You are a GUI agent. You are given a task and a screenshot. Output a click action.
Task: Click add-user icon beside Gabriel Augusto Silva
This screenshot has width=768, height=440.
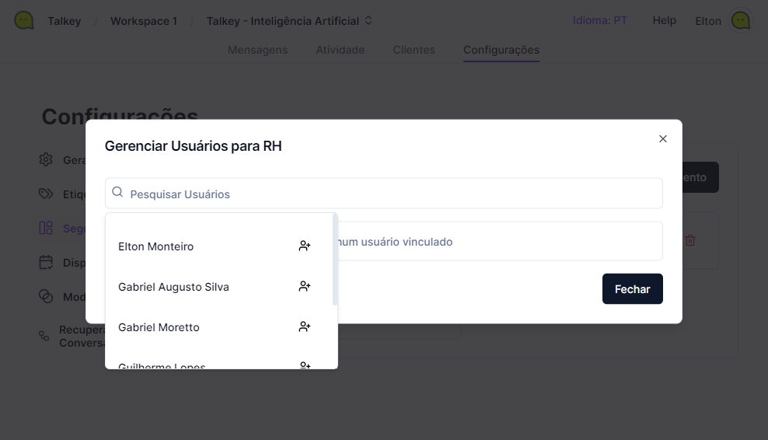tap(305, 287)
